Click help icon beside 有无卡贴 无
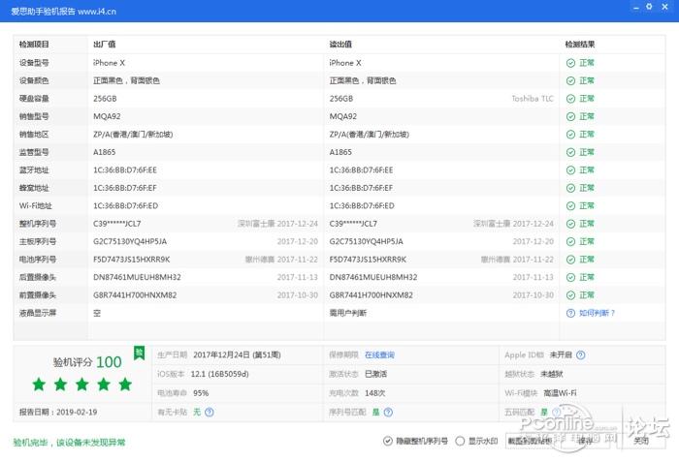The width and height of the screenshot is (679, 462). (210, 413)
